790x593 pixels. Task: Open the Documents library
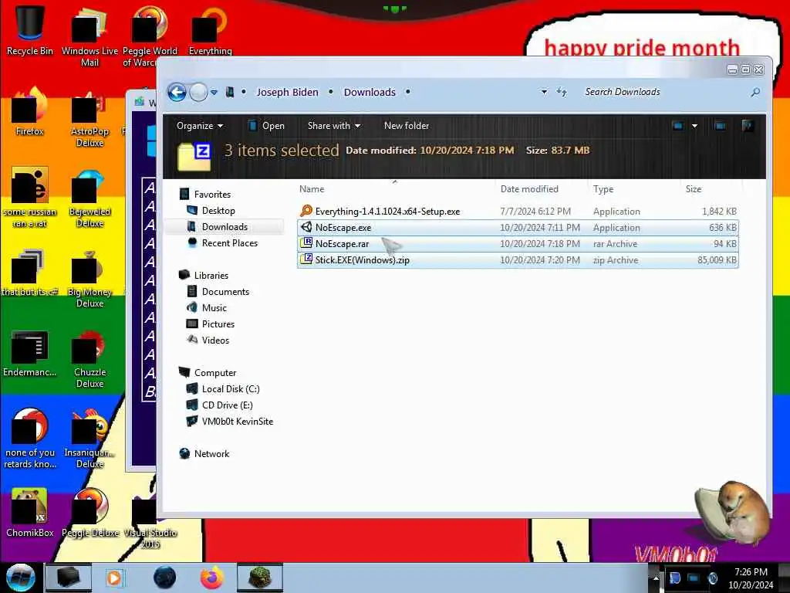pyautogui.click(x=225, y=291)
